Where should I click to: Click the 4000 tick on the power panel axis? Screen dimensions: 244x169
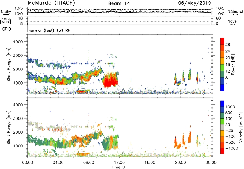[18, 42]
